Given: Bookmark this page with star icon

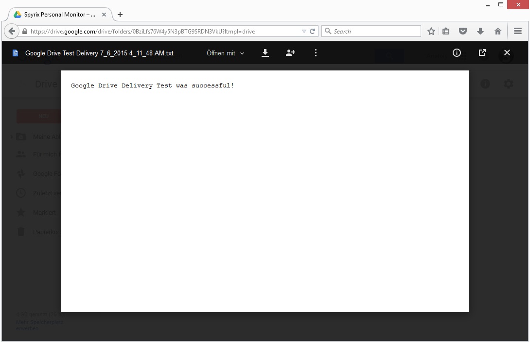Looking at the screenshot, I should (x=431, y=32).
